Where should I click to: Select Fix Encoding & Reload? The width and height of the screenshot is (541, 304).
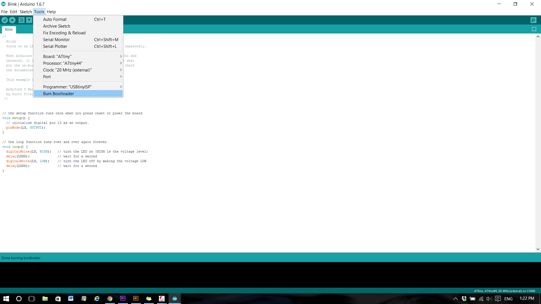click(78, 33)
